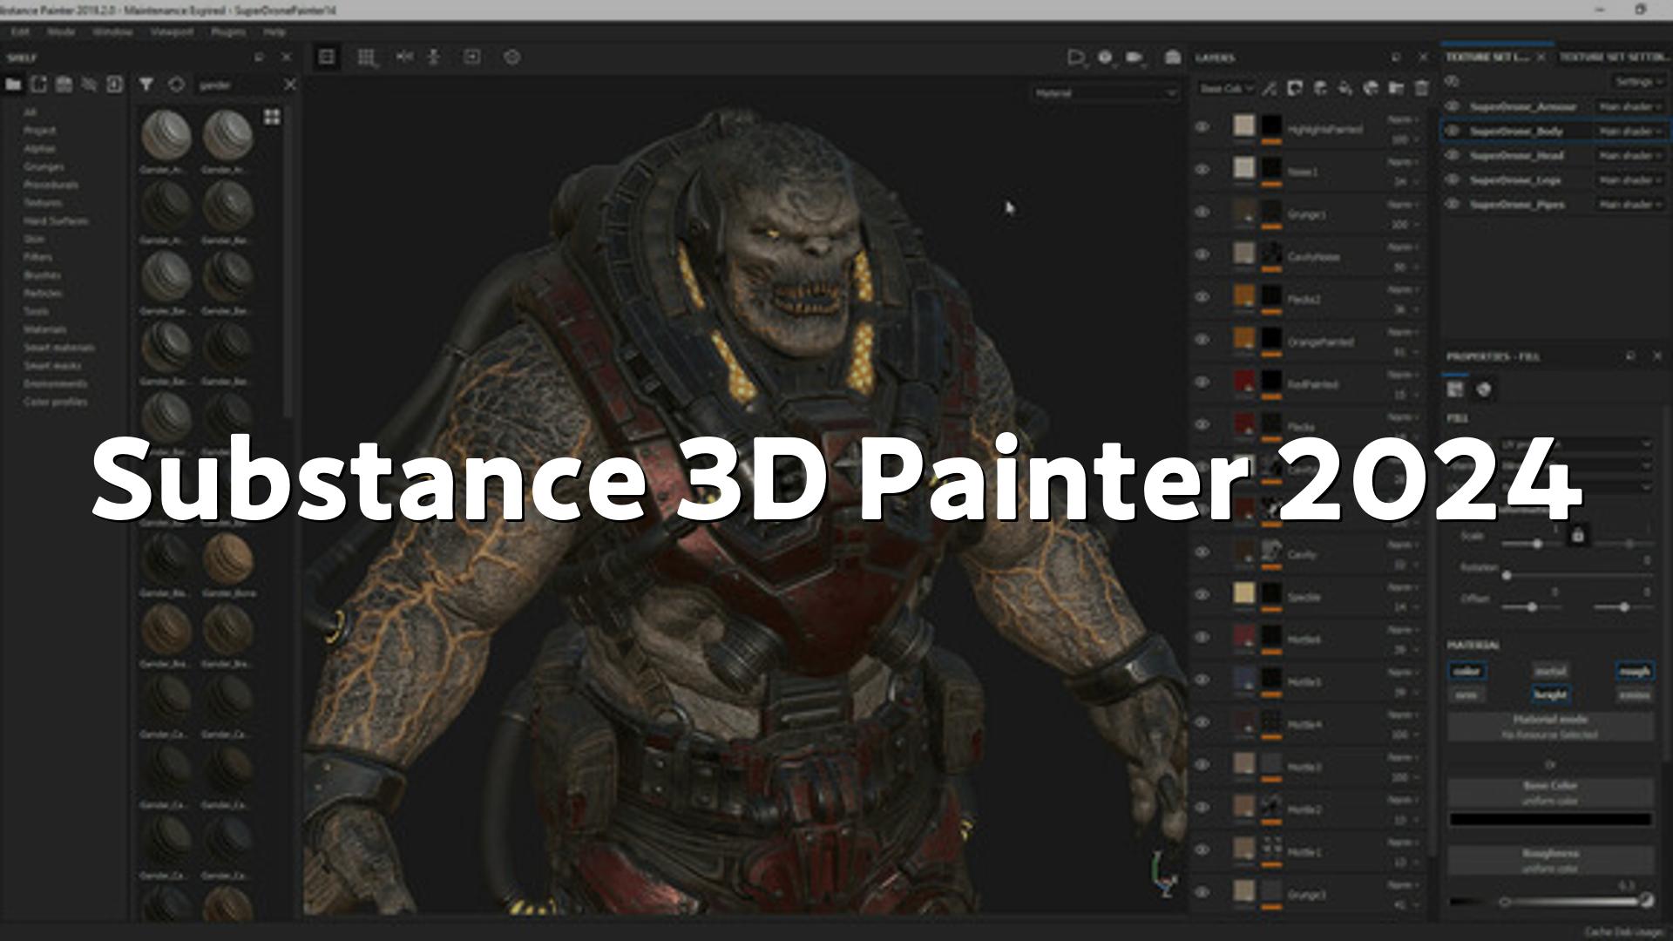Viewport: 1673px width, 941px height.
Task: Switch to the Texture Set Settings tab
Action: pyautogui.click(x=1614, y=57)
